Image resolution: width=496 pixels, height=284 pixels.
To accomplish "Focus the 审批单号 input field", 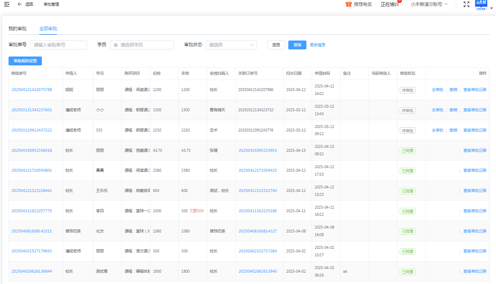I will (59, 45).
